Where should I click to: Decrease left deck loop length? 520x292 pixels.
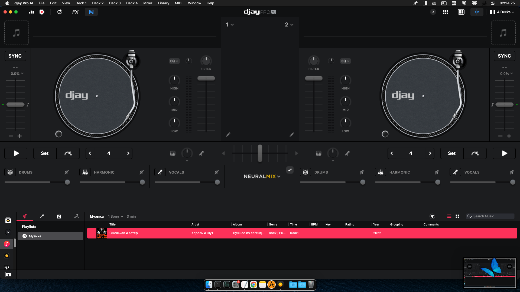tap(90, 153)
